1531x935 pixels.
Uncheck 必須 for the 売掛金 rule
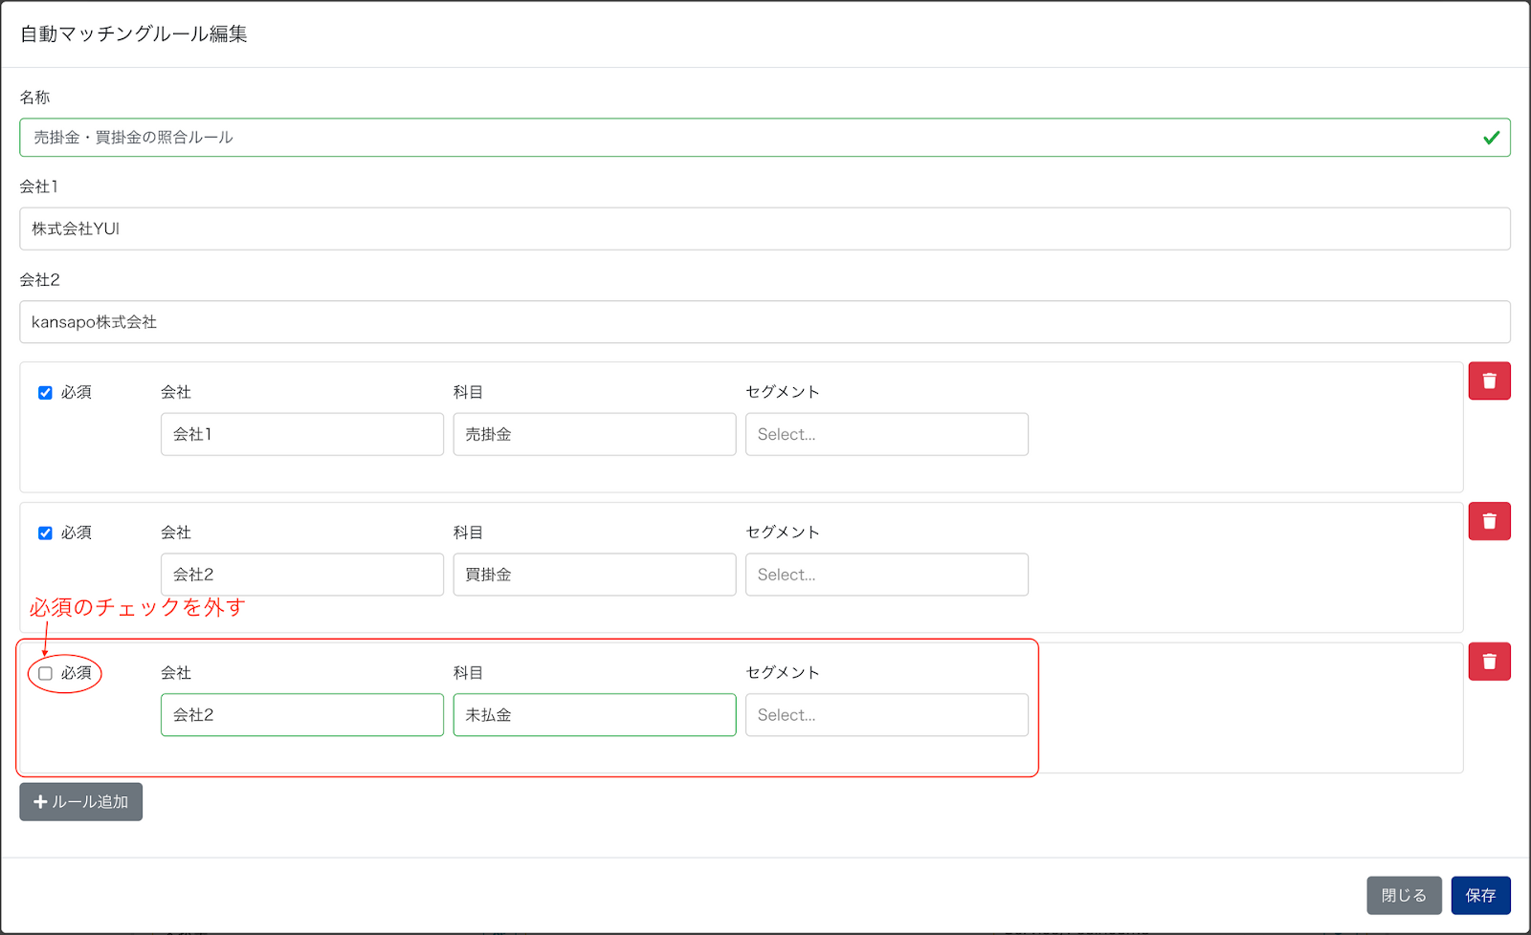pyautogui.click(x=45, y=393)
